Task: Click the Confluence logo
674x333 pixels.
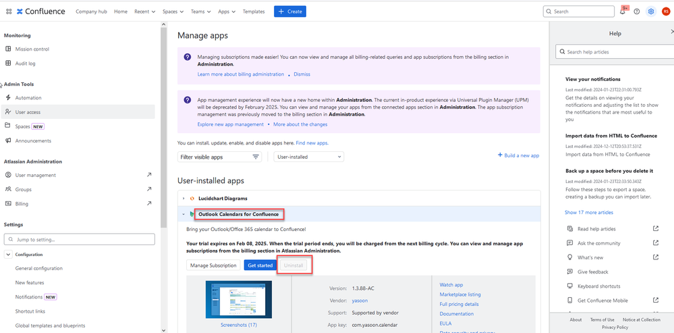Action: pos(41,11)
